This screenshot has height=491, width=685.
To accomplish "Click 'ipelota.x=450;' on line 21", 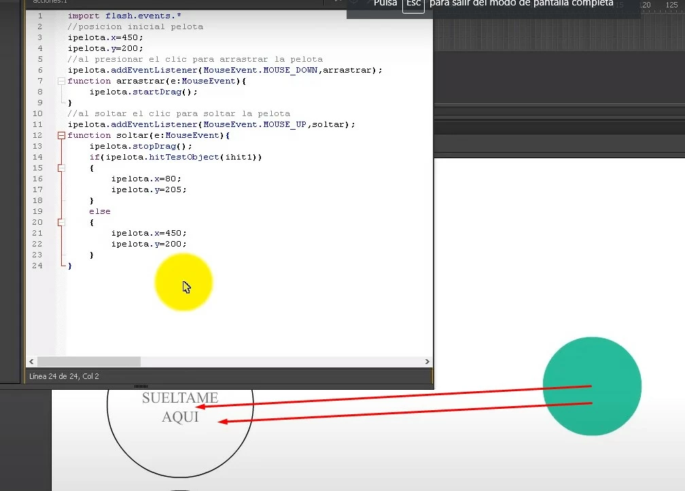I will coord(149,233).
